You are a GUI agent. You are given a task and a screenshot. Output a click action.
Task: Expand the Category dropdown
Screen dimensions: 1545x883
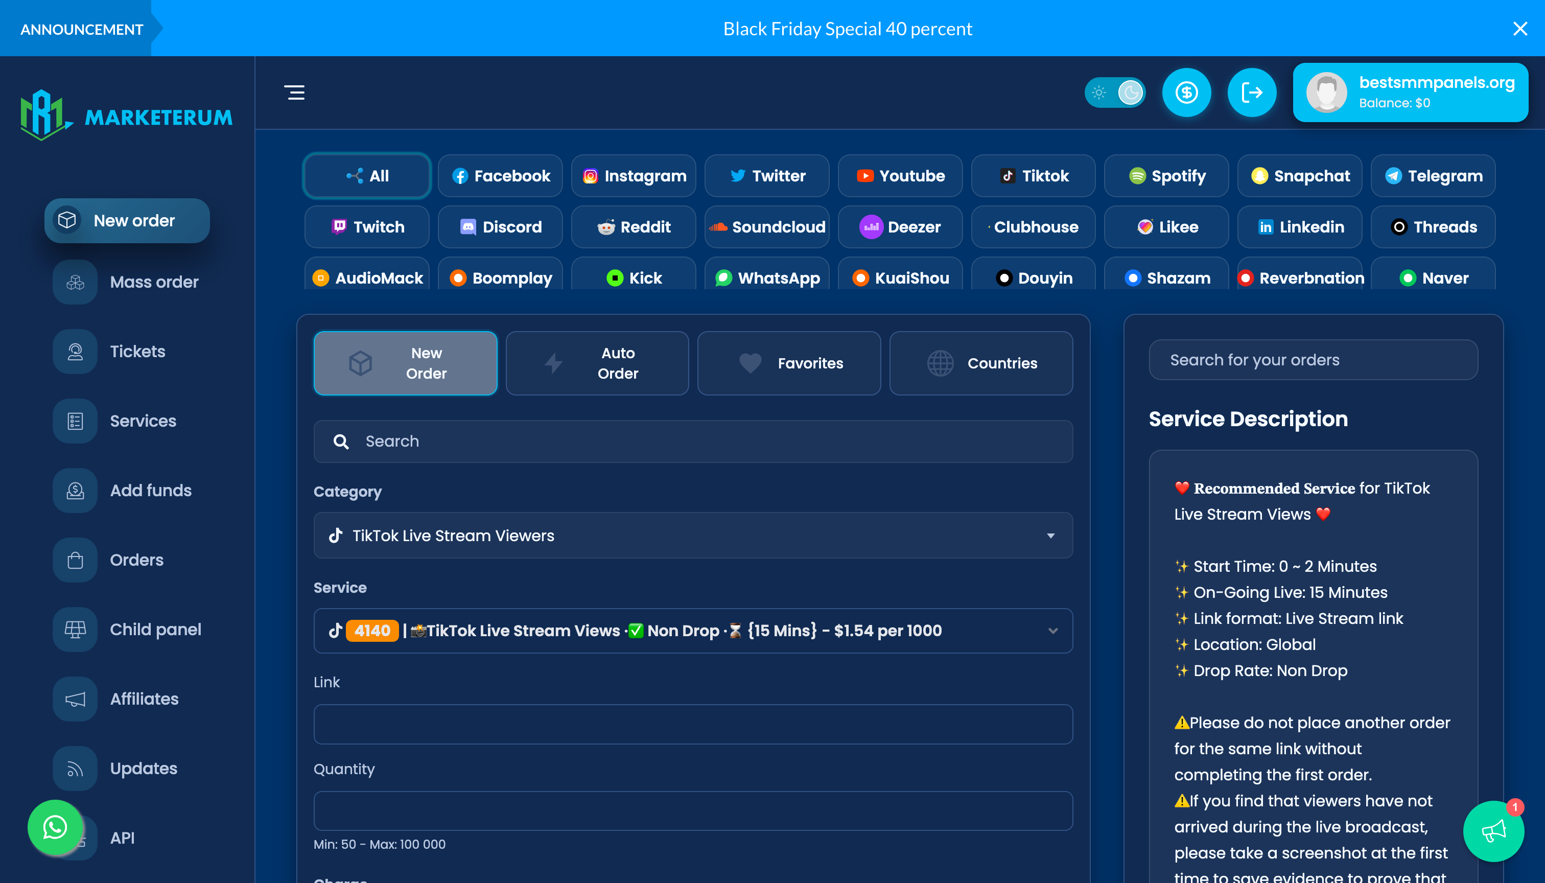click(692, 536)
